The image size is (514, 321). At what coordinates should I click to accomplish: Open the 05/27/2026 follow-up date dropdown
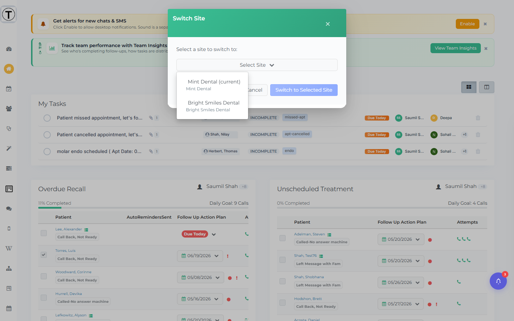tap(401, 304)
